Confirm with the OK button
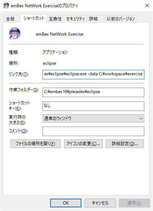 [x=66, y=203]
